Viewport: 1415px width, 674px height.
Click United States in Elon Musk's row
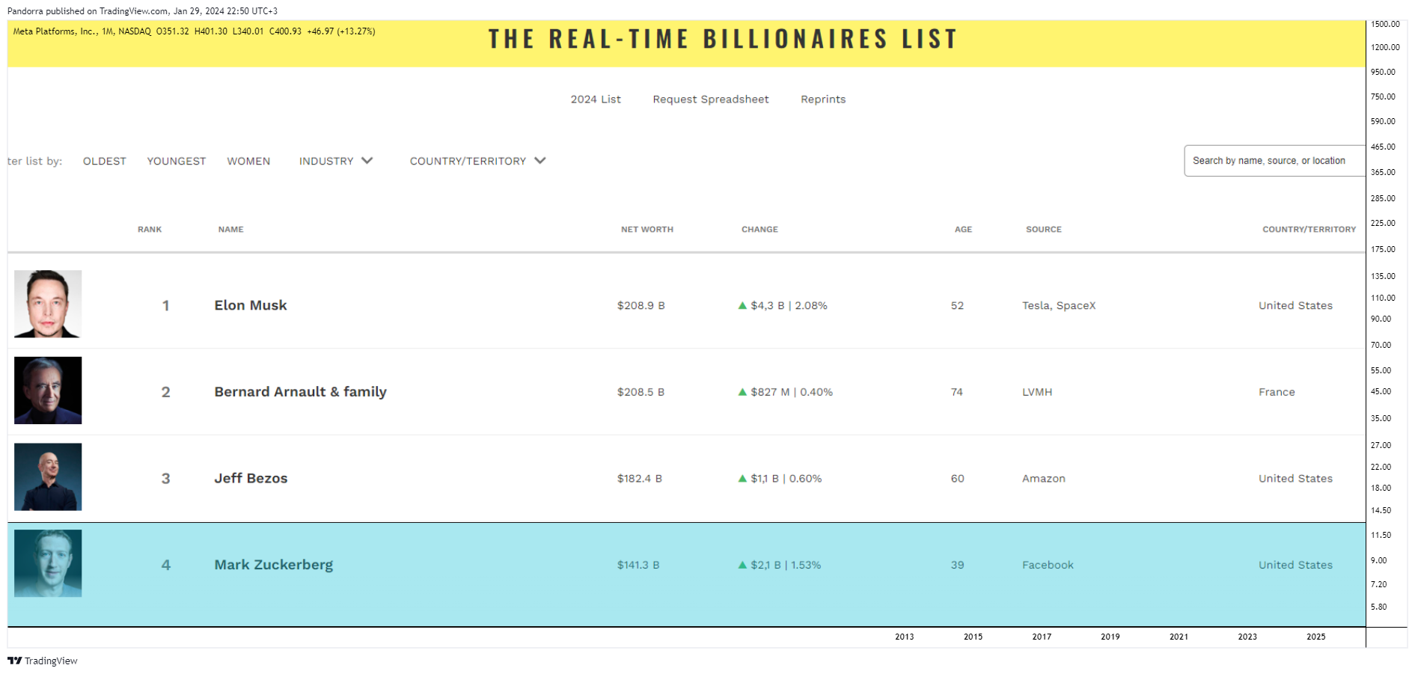1295,305
